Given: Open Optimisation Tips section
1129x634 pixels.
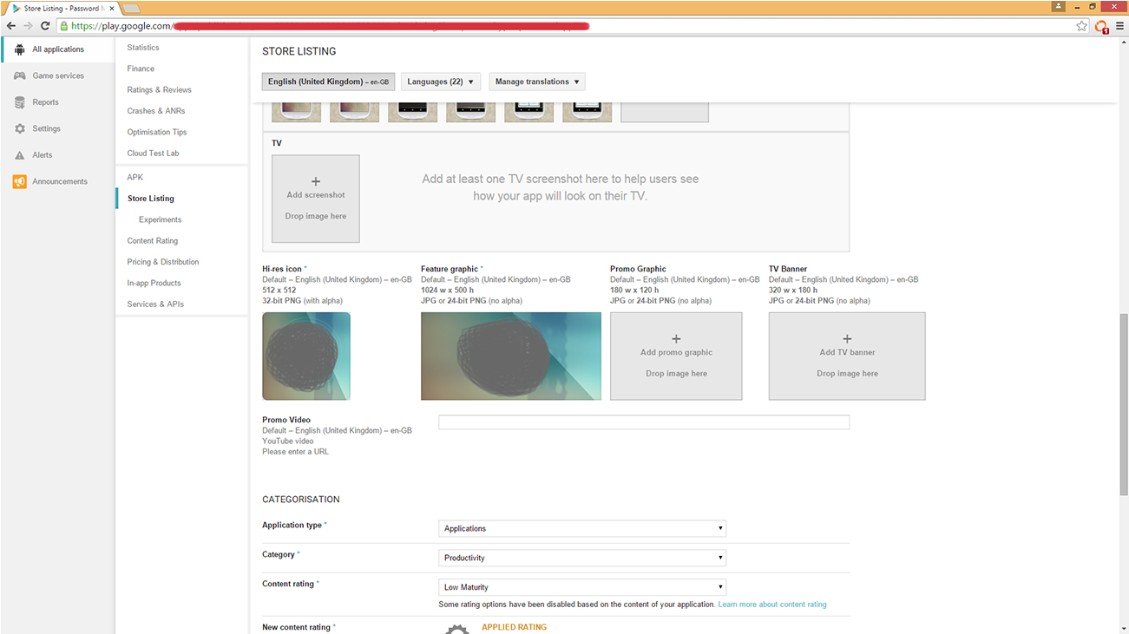Looking at the screenshot, I should point(157,132).
